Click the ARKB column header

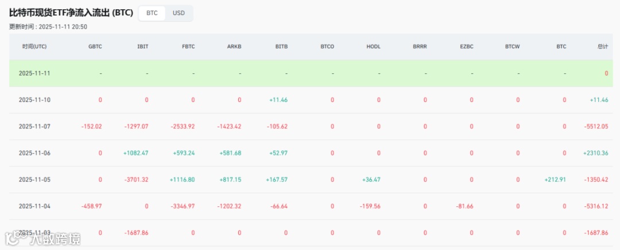click(234, 46)
